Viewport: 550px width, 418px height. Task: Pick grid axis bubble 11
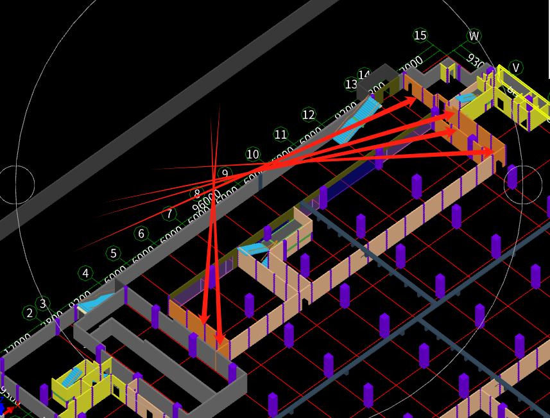[280, 134]
